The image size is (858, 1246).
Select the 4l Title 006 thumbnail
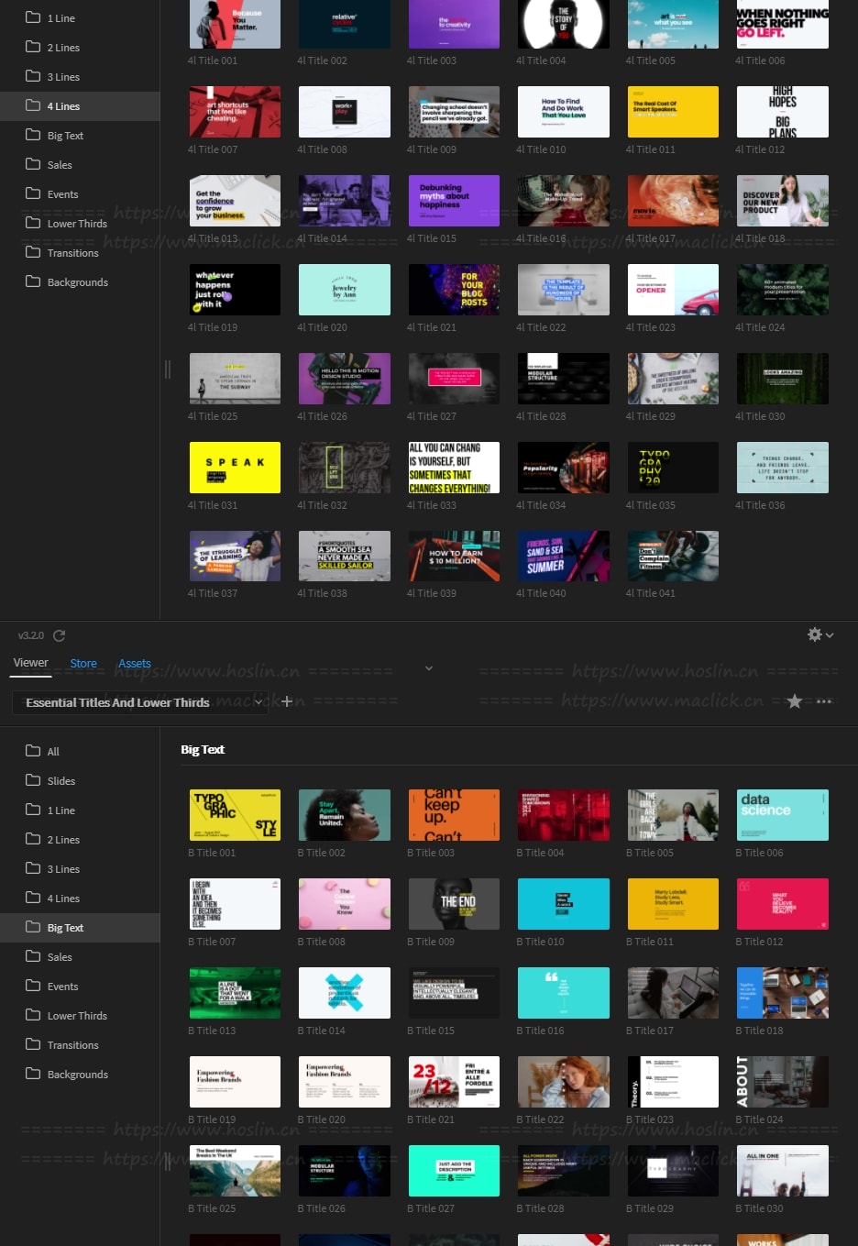[x=783, y=24]
